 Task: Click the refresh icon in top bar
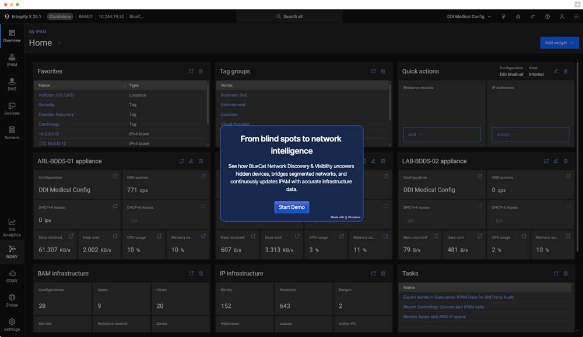532,17
